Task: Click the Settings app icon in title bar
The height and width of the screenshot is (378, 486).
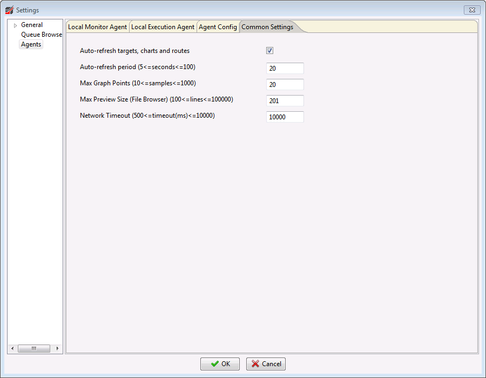Action: 9,10
